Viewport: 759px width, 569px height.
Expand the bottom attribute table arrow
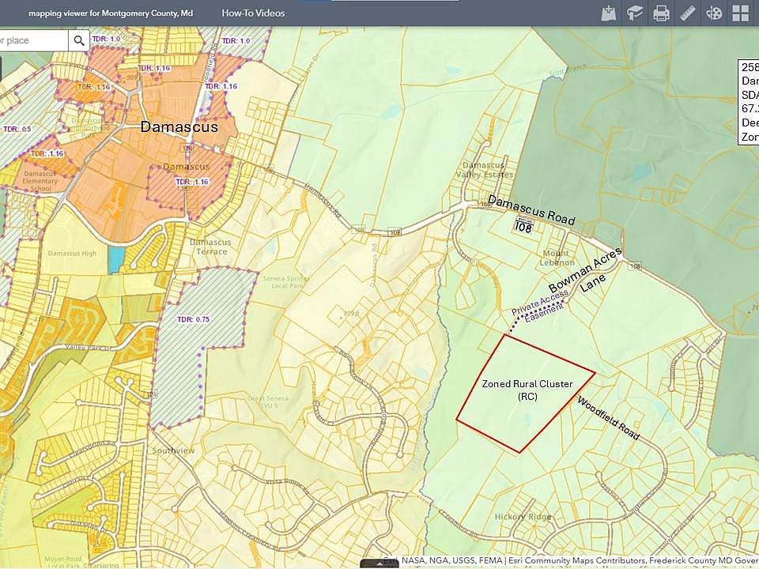(379, 563)
